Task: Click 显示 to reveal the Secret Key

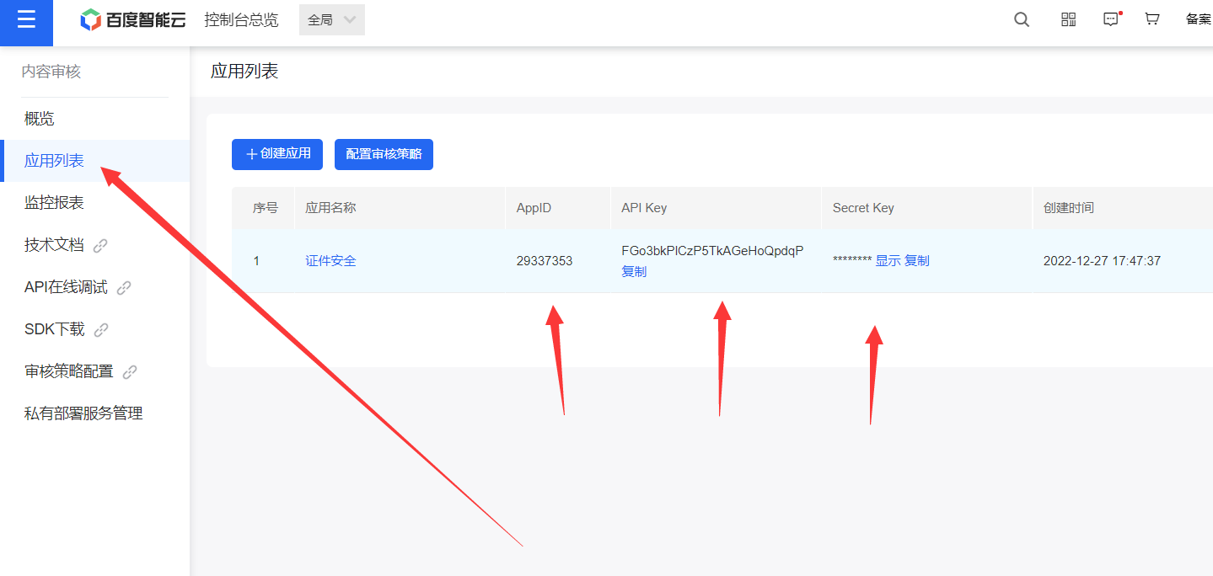Action: [888, 261]
